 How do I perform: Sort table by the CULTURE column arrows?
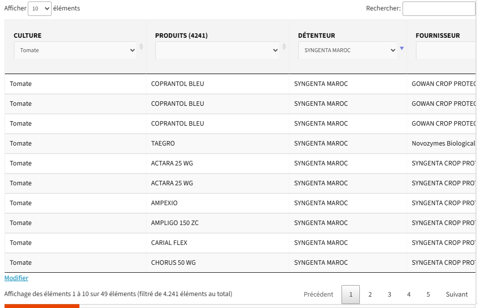tap(141, 46)
